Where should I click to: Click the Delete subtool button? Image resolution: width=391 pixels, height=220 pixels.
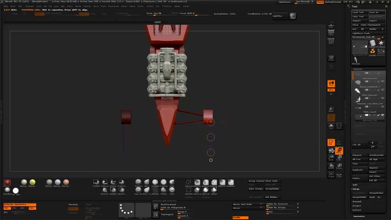359,178
